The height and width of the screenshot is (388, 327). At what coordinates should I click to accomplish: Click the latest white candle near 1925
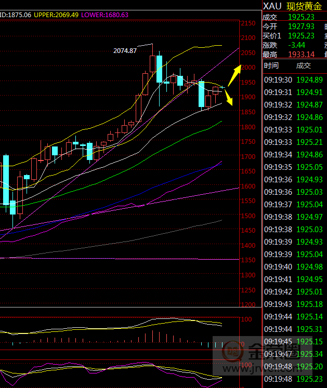click(x=215, y=90)
